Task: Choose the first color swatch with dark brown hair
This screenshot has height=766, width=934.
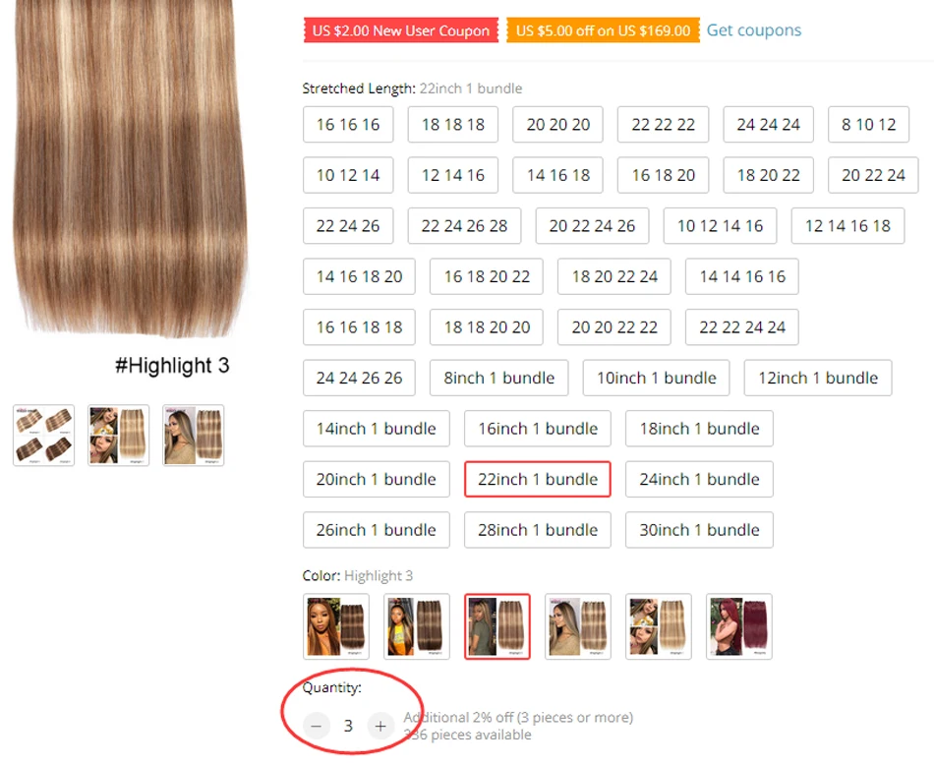Action: [336, 626]
